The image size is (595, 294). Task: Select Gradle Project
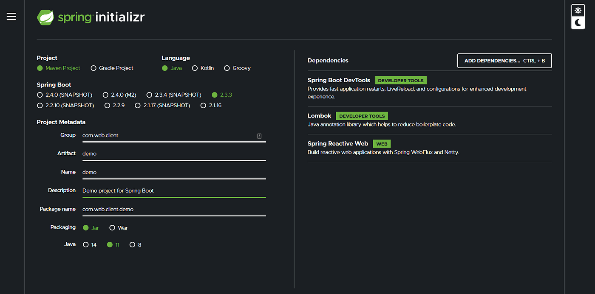click(x=93, y=68)
